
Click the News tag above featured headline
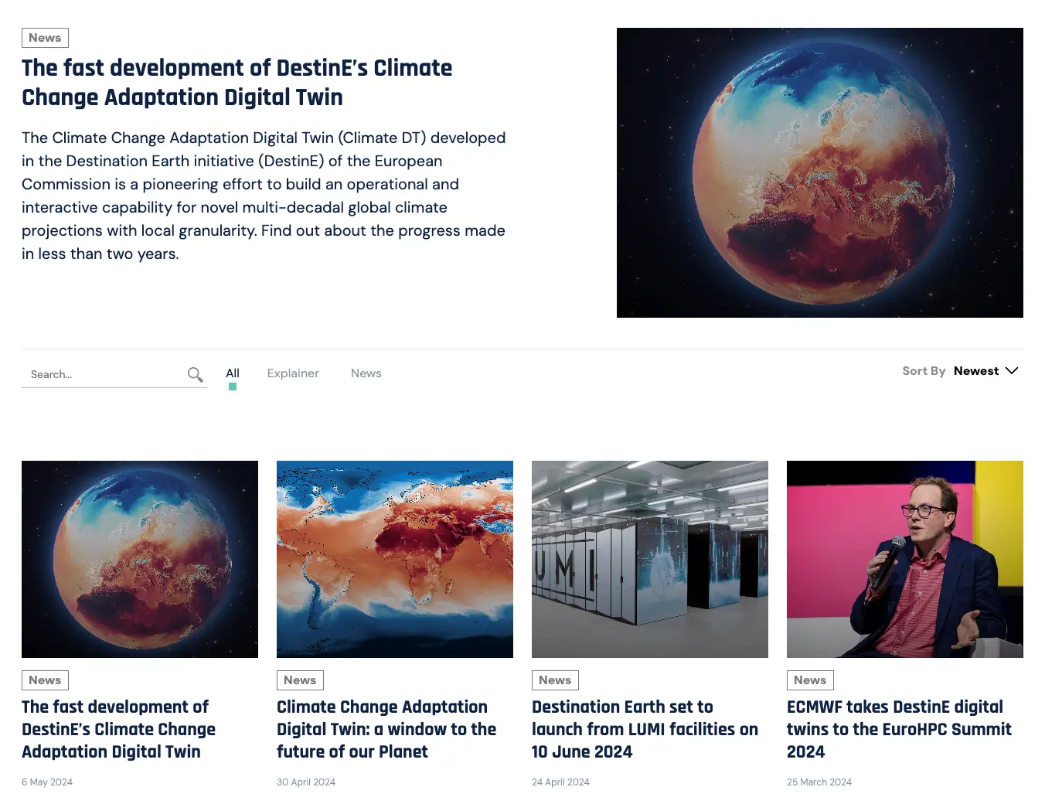(x=45, y=38)
